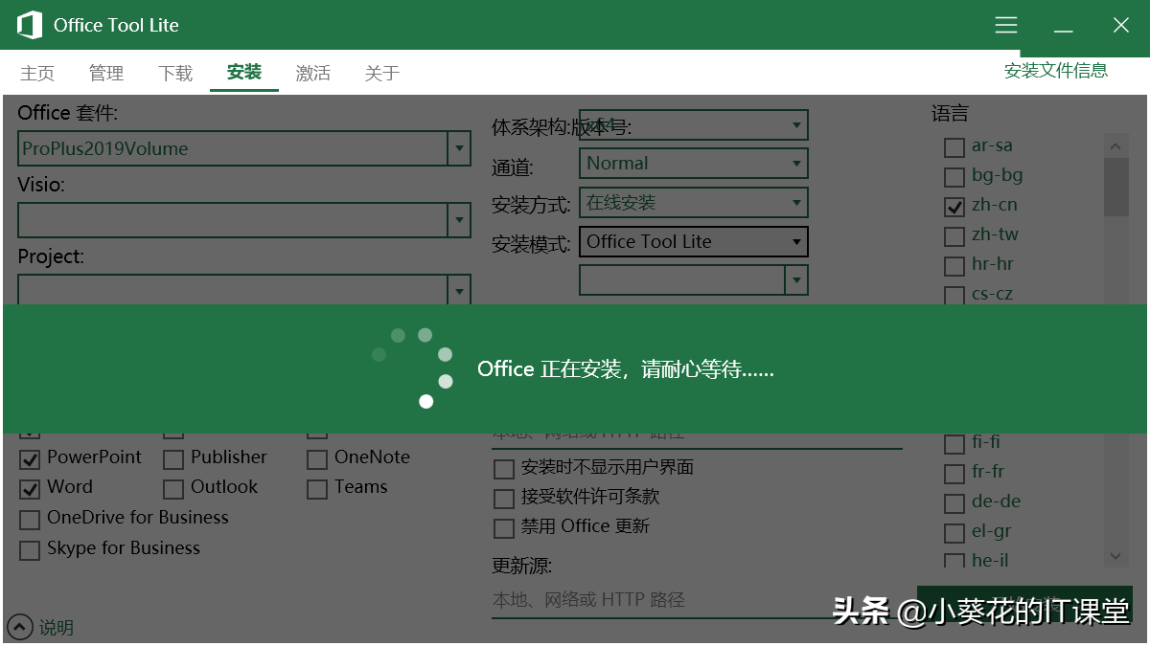This screenshot has width=1150, height=646.
Task: Open the 安装方式 在线安装 dropdown
Action: click(x=694, y=202)
